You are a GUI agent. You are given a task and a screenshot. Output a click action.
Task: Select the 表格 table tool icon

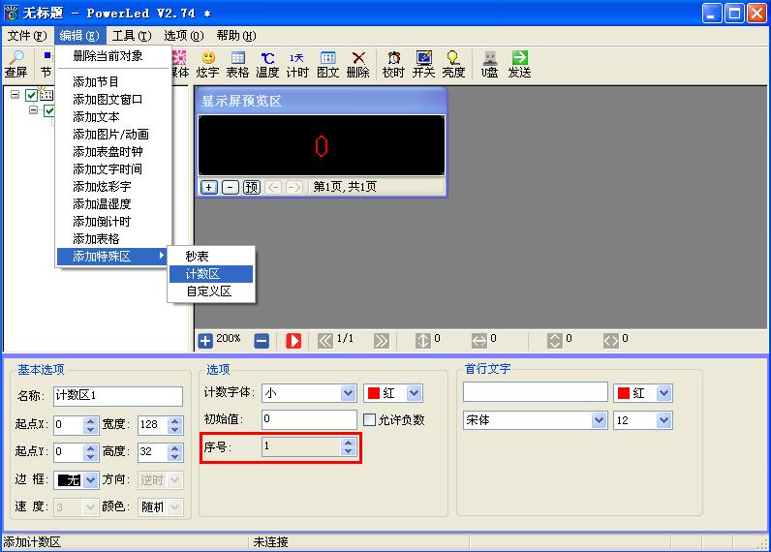237,64
